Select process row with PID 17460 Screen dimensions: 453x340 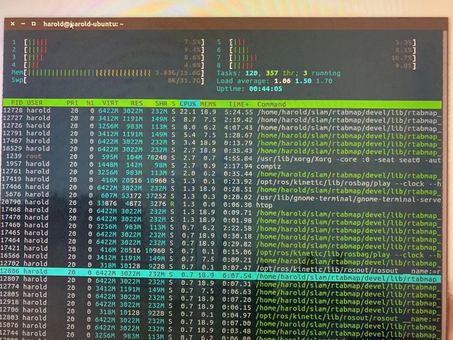pos(221,227)
